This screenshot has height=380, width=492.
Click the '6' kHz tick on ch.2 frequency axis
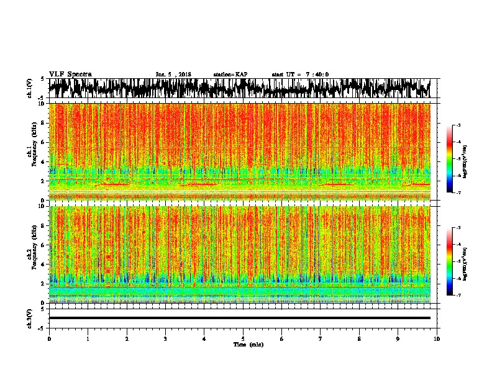(43, 245)
